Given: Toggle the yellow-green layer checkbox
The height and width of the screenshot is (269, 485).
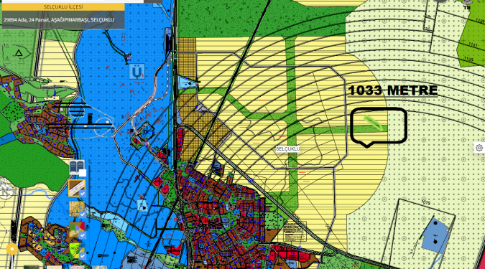Looking at the screenshot, I should [x=83, y=256].
